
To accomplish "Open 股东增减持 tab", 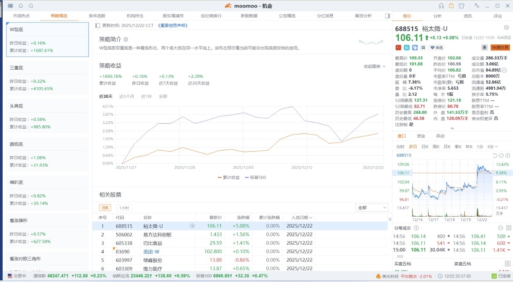I will (x=173, y=16).
